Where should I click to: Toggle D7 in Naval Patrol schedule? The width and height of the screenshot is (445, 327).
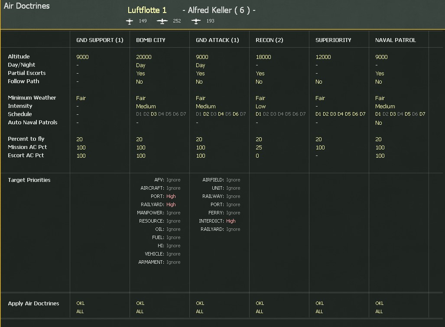pos(422,114)
